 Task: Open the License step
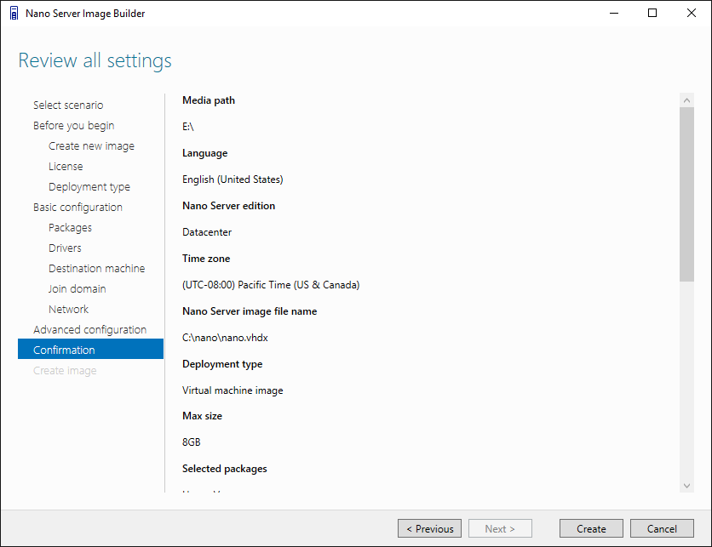click(66, 167)
